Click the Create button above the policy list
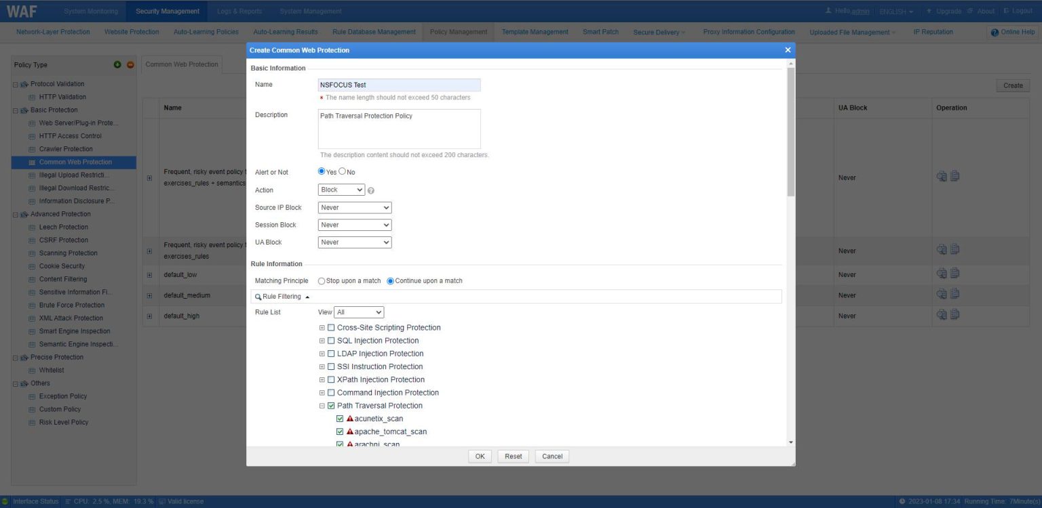1042x508 pixels. tap(1012, 85)
